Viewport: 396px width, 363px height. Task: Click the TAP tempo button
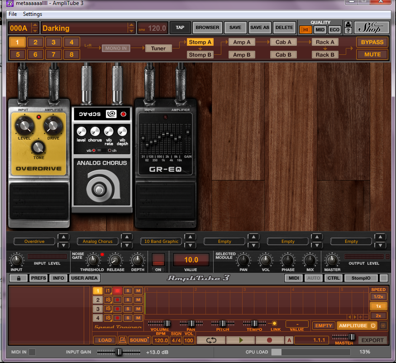180,28
